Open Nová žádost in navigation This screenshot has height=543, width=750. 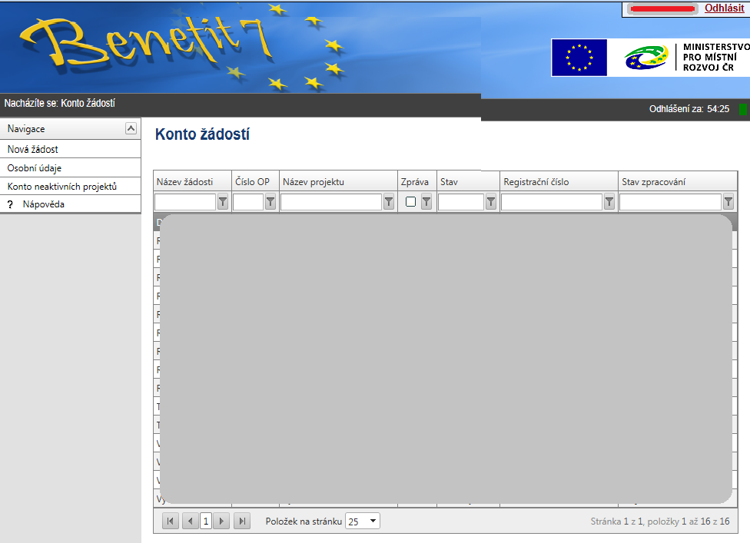click(x=71, y=149)
